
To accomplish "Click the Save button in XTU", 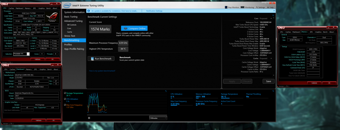I will tap(269, 81).
